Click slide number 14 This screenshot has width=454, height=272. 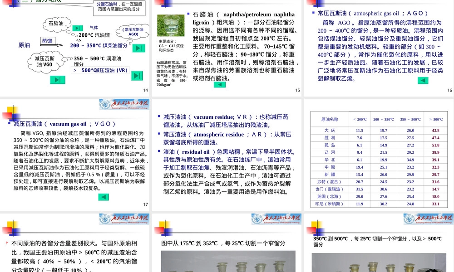click(x=146, y=90)
